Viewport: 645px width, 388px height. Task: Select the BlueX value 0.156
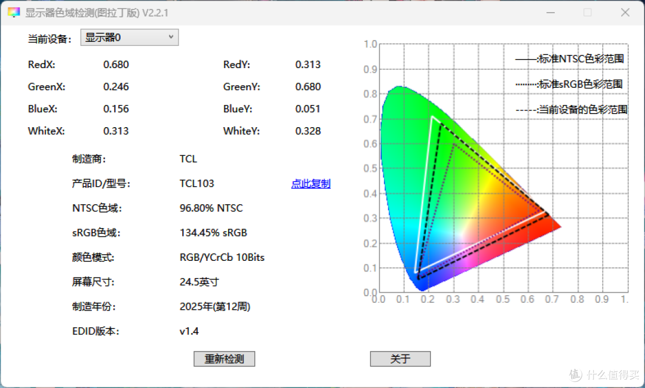[116, 109]
